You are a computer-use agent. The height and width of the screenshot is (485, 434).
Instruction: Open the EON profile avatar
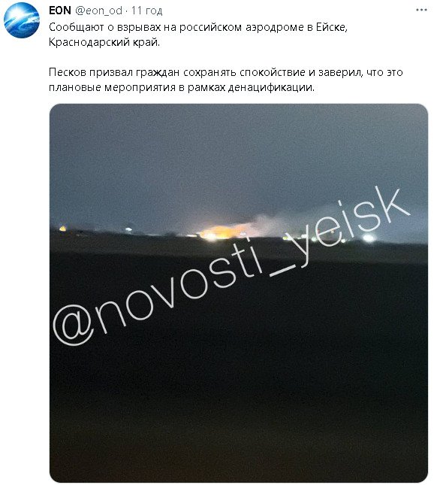point(22,20)
